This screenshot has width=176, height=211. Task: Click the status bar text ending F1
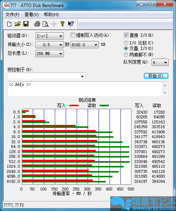click(14, 205)
